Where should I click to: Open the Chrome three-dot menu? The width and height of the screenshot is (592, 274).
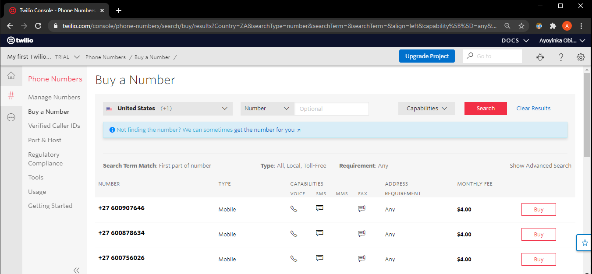click(581, 26)
